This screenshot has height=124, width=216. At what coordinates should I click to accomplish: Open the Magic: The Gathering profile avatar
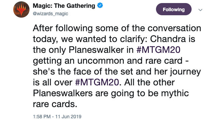(x=21, y=9)
